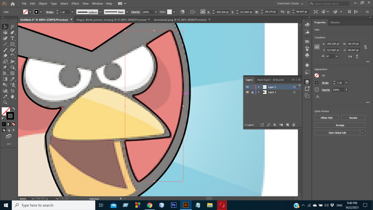This screenshot has height=210, width=373.
Task: Expand Layer 2 contents arrow
Action: pos(259,87)
